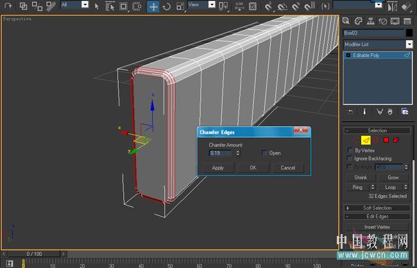The image size is (417, 268).
Task: Click the Bind to Space Warp icon
Action: click(x=51, y=6)
